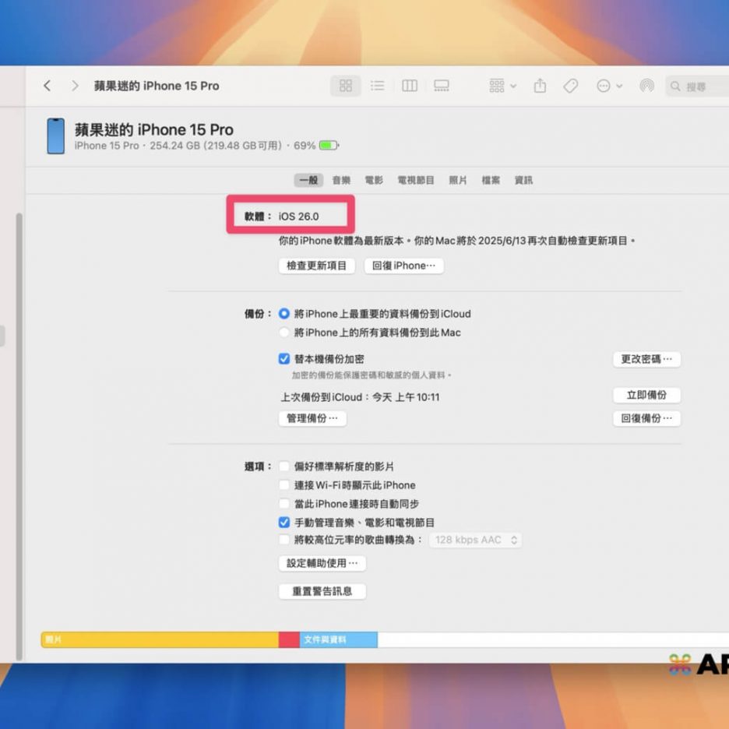This screenshot has width=729, height=729.
Task: Click the 立即備份 button
Action: [646, 395]
